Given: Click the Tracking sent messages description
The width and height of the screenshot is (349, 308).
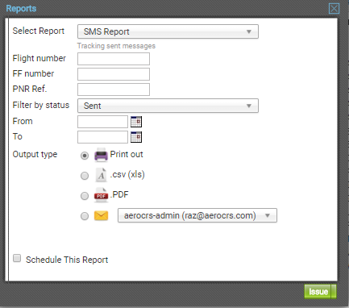Looking at the screenshot, I should coord(116,46).
